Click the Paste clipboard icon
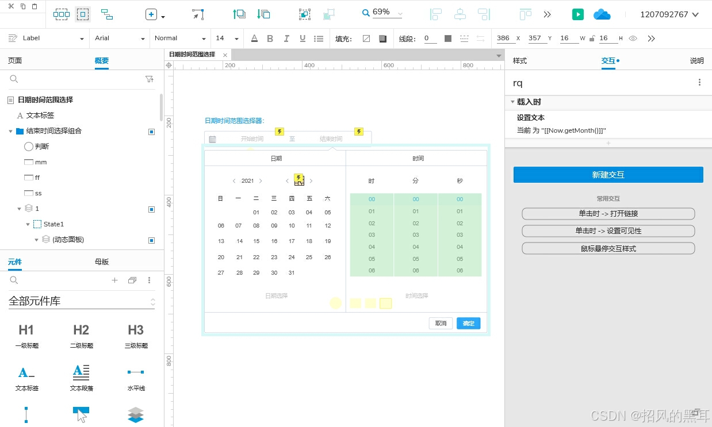Image resolution: width=712 pixels, height=427 pixels. tap(35, 6)
